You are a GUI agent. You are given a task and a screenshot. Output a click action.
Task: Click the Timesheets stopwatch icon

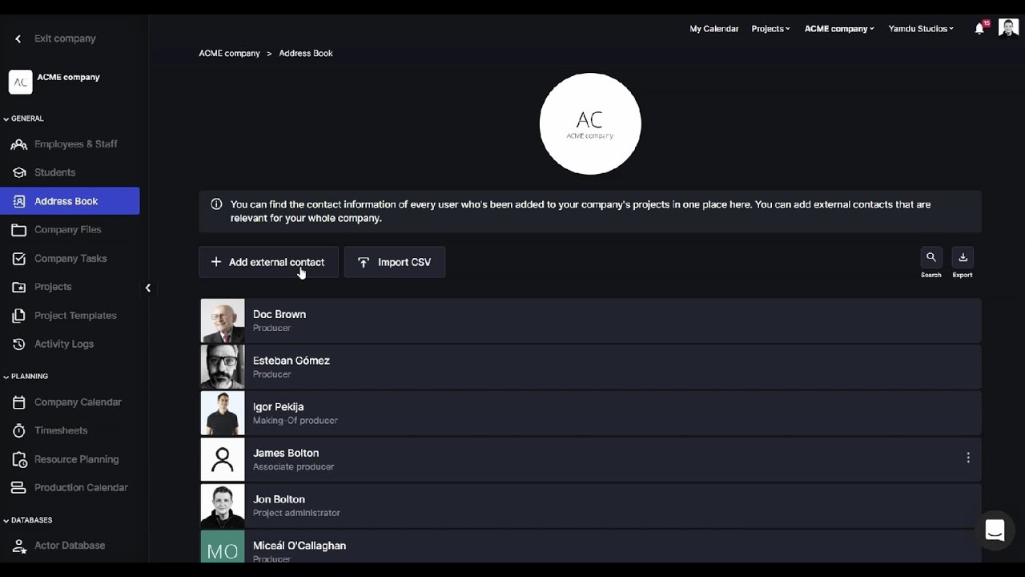pyautogui.click(x=18, y=431)
